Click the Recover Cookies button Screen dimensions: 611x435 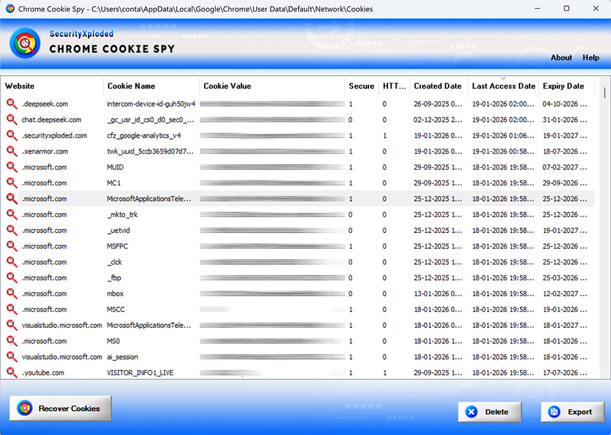(x=60, y=408)
